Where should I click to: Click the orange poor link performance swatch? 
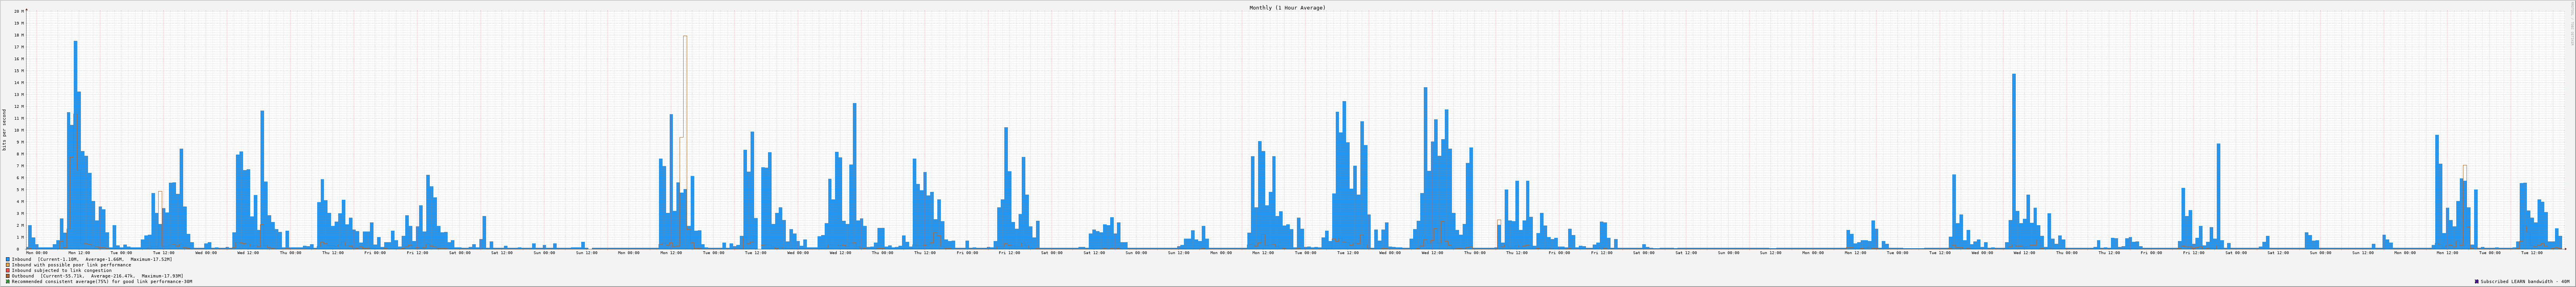pos(8,265)
